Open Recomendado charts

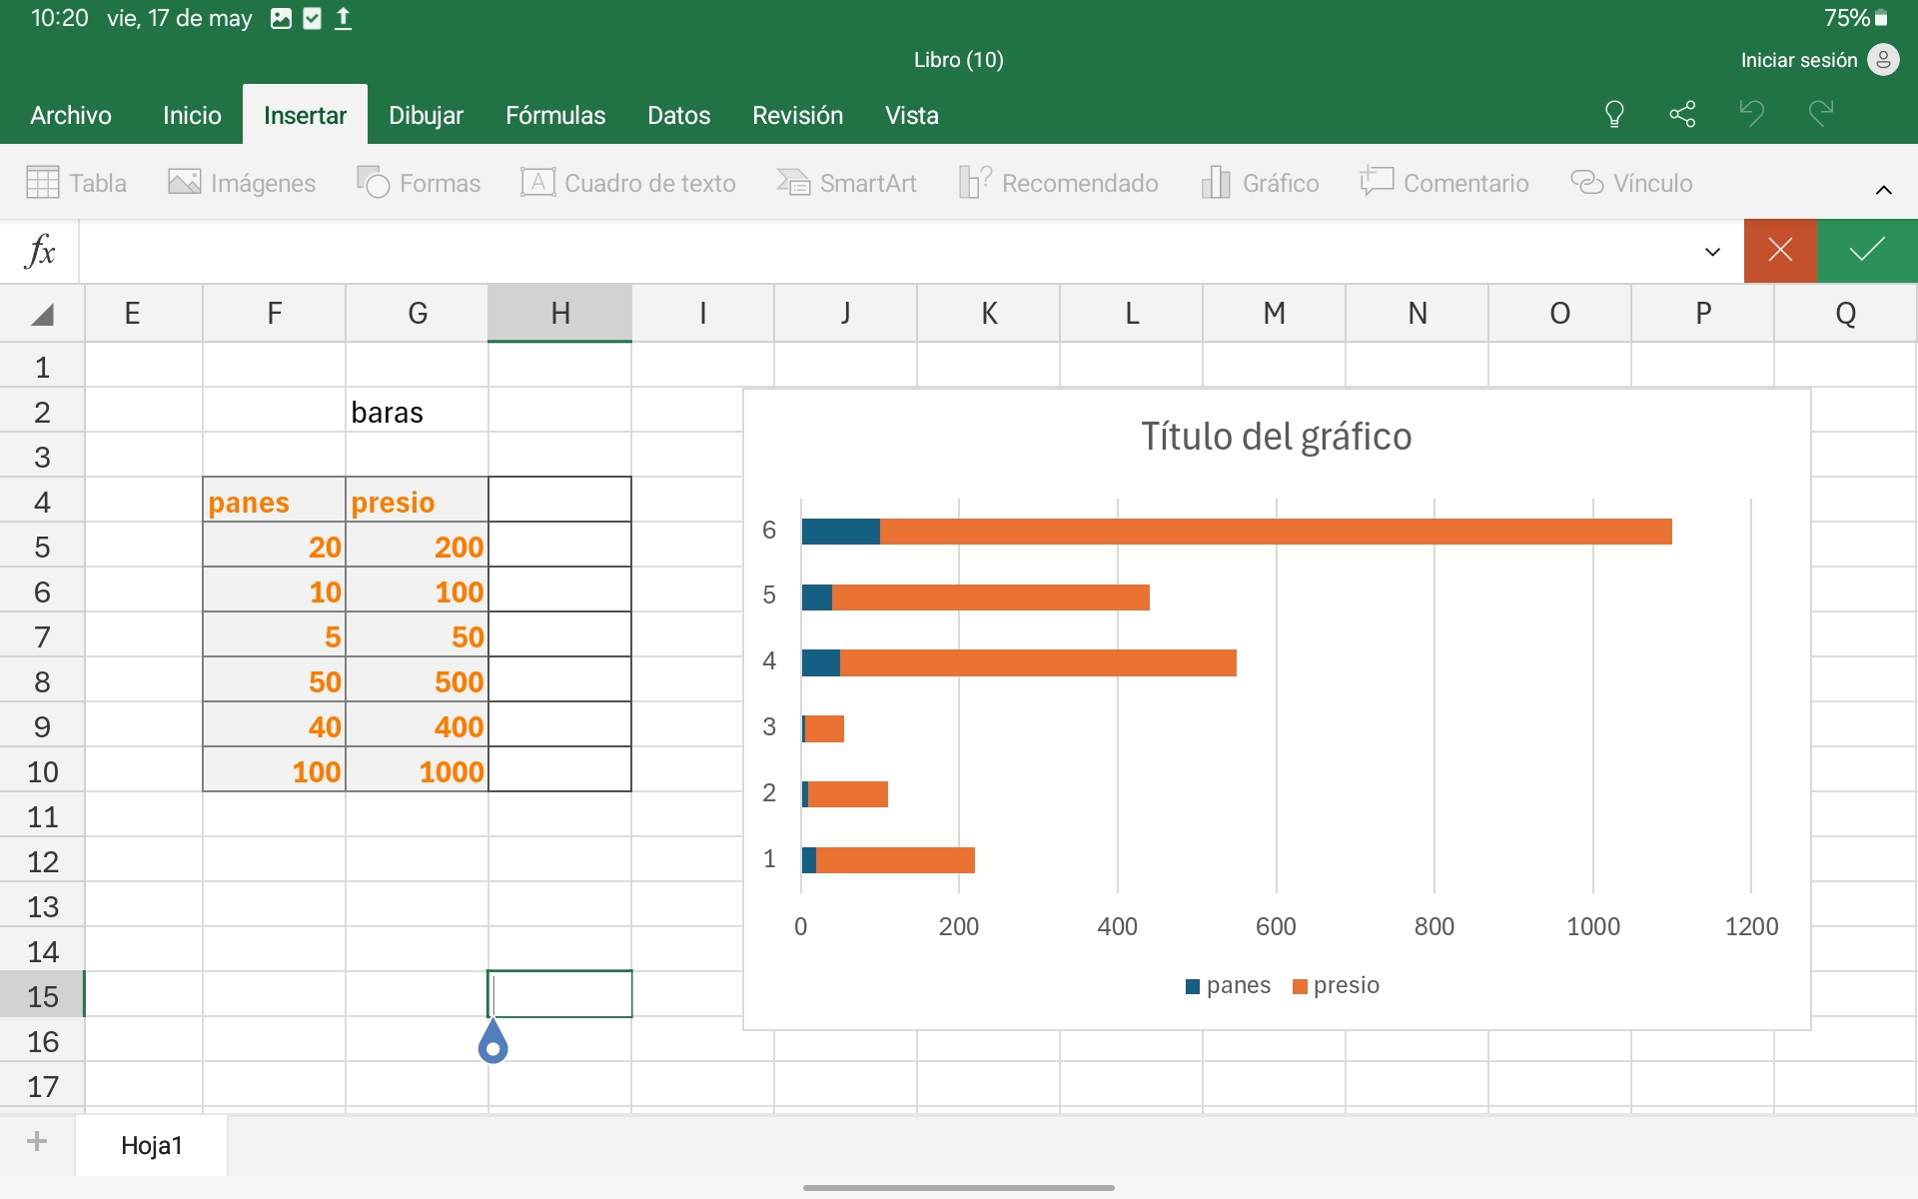coord(1058,183)
